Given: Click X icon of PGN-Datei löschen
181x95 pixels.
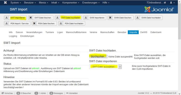Looking at the screenshot, I should click(34, 23).
